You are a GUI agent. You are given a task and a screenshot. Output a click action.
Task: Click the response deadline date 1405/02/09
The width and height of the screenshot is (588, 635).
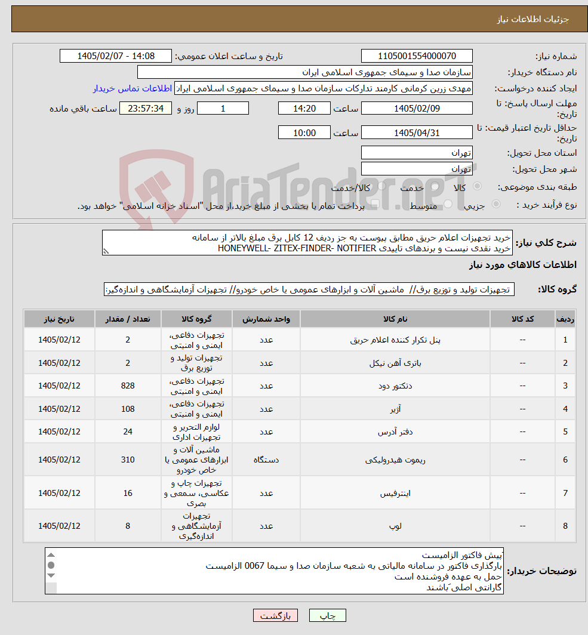[x=417, y=109]
